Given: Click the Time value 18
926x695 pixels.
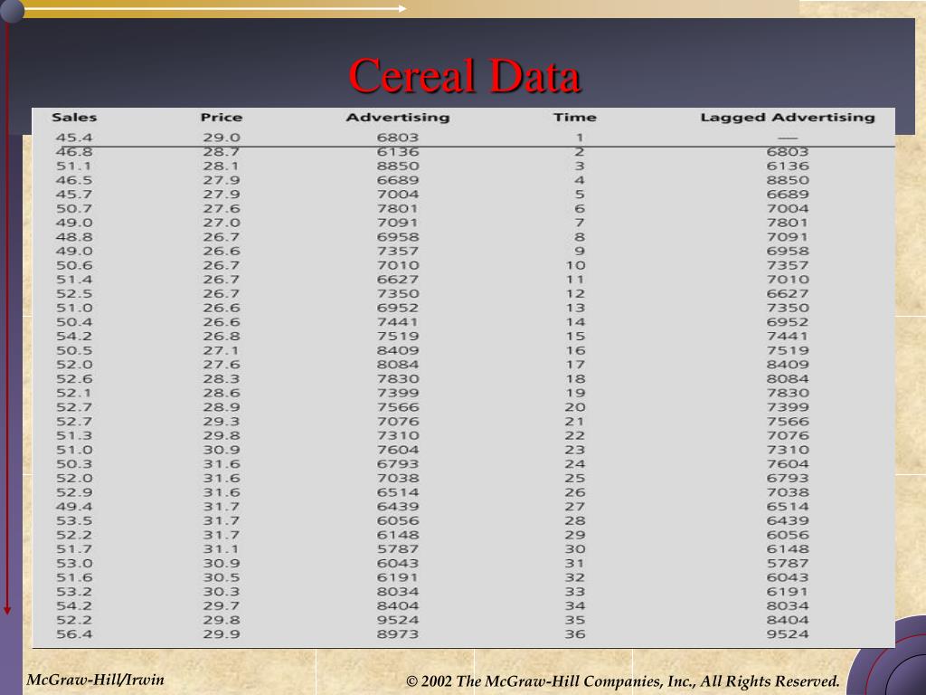Looking at the screenshot, I should 574,379.
